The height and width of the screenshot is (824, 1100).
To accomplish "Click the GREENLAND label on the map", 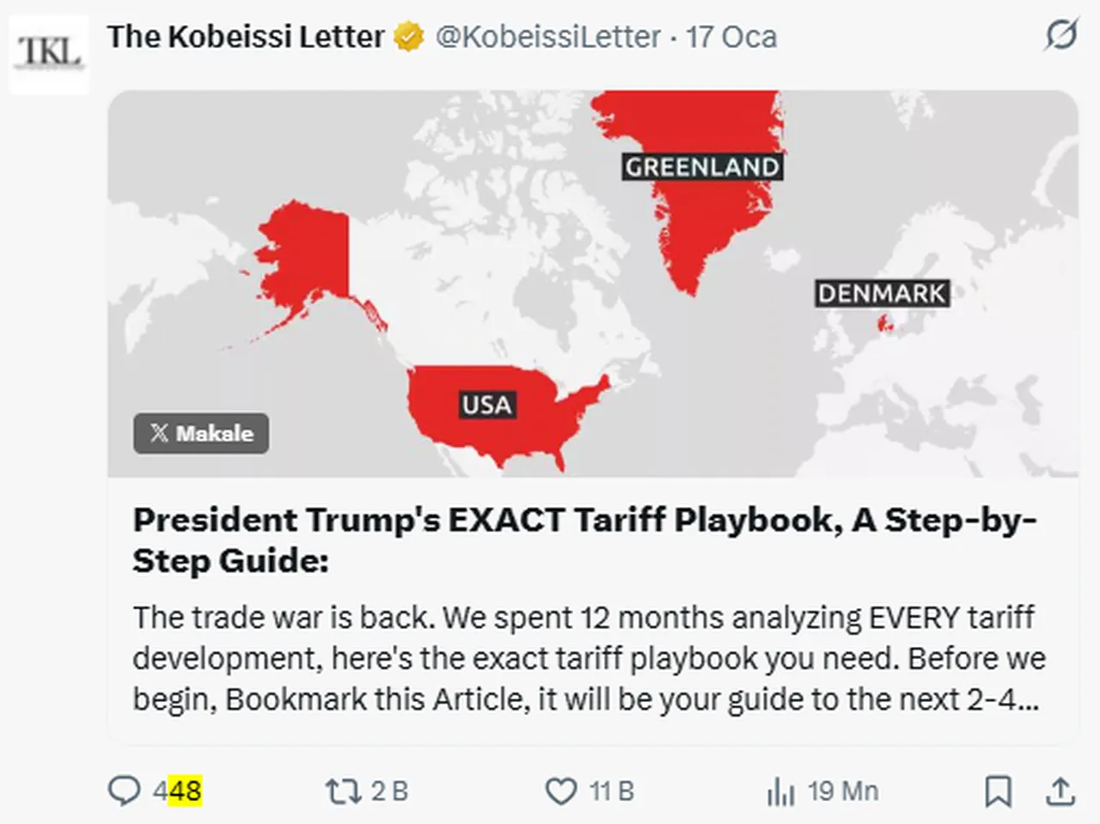I will coord(702,167).
